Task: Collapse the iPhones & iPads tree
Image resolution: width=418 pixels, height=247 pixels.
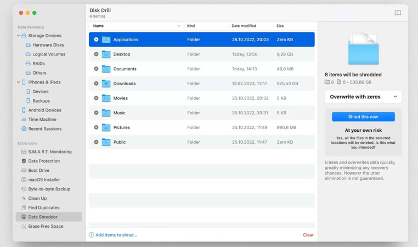Action: 18,82
